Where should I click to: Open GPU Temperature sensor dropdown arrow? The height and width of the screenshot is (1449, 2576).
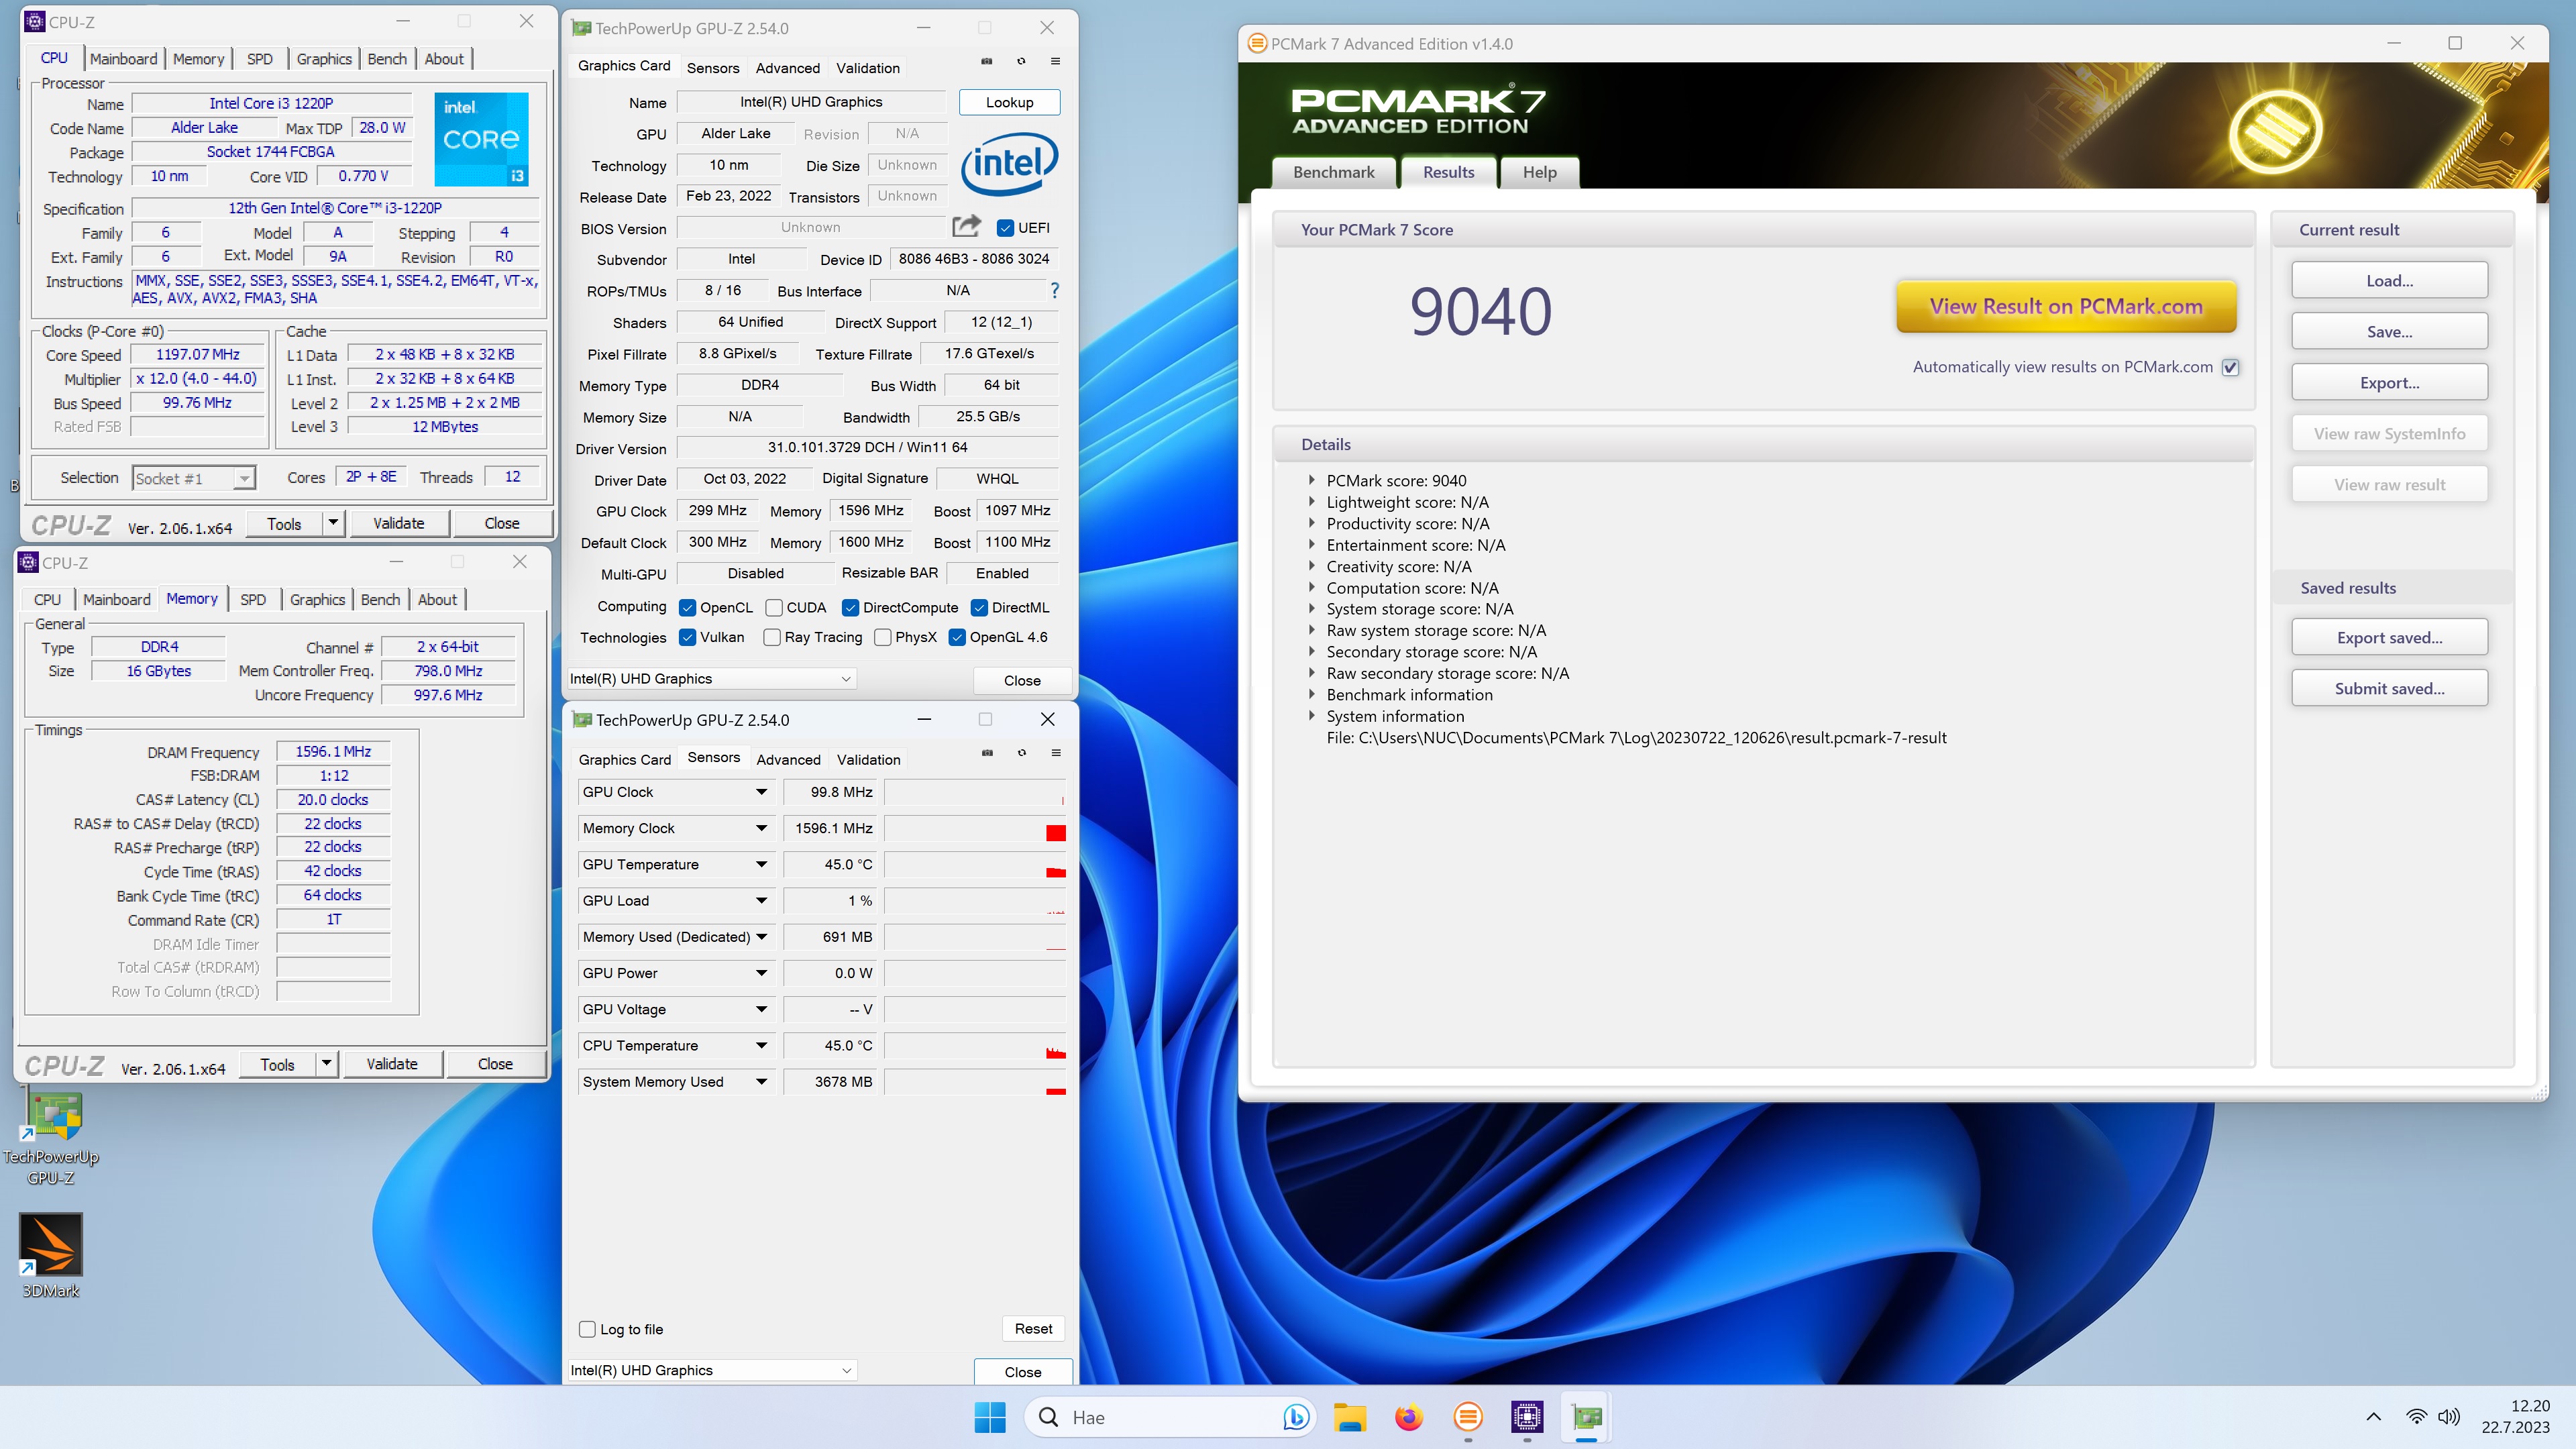coord(761,864)
